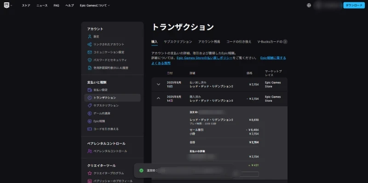
Task: Open the FAQ menu item
Action: (56, 6)
